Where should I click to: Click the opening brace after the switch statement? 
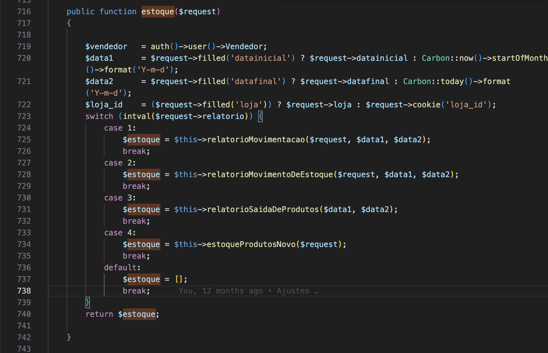[x=260, y=116]
